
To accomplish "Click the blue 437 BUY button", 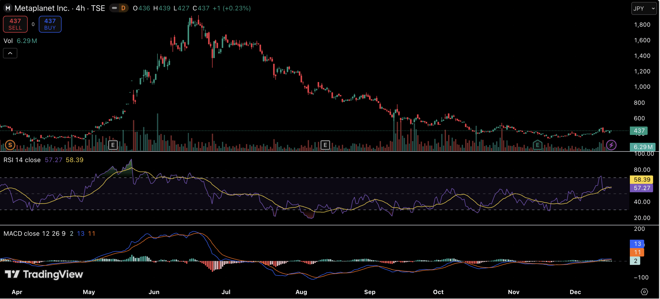I will click(x=50, y=24).
